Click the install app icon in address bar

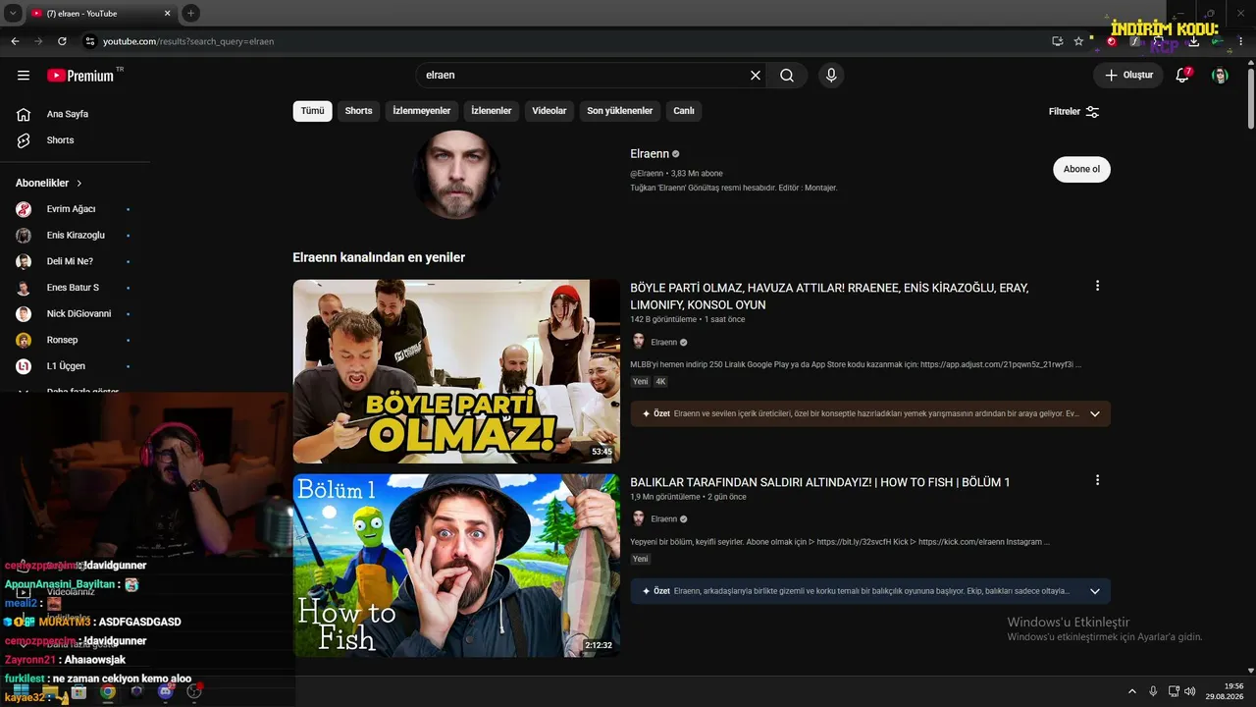[x=1057, y=41]
